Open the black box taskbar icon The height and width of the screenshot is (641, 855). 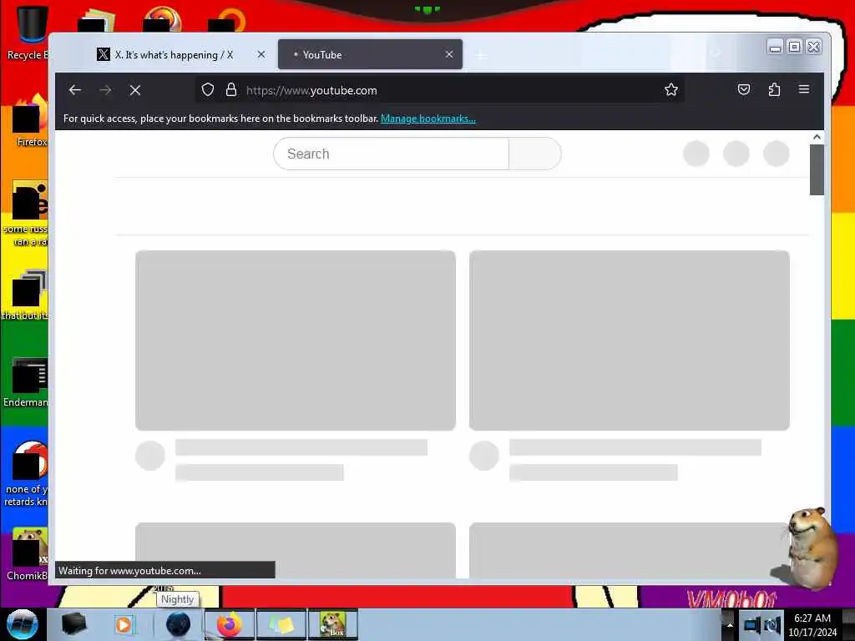(x=74, y=624)
